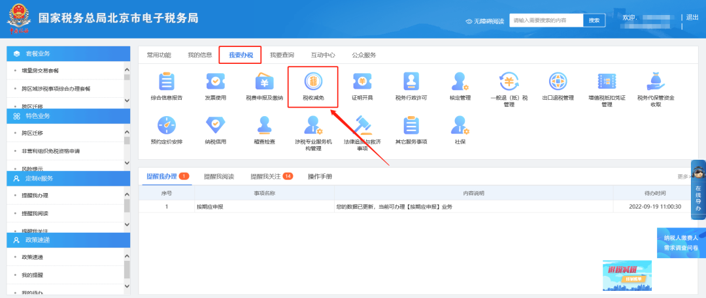Open 操作手册 tab
706x298 pixels.
click(320, 176)
